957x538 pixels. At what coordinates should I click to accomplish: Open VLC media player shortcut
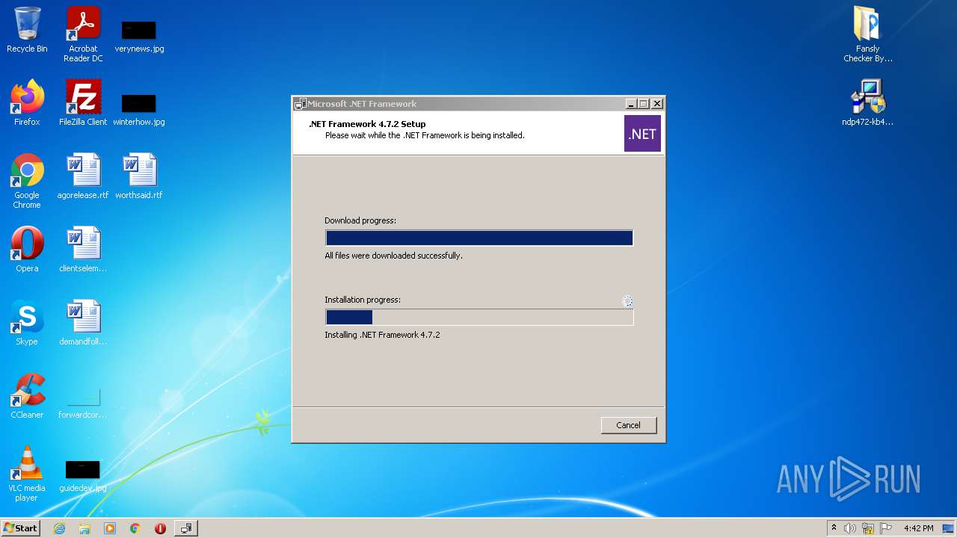click(27, 474)
